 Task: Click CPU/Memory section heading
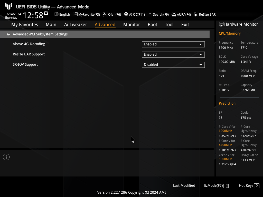pyautogui.click(x=230, y=34)
